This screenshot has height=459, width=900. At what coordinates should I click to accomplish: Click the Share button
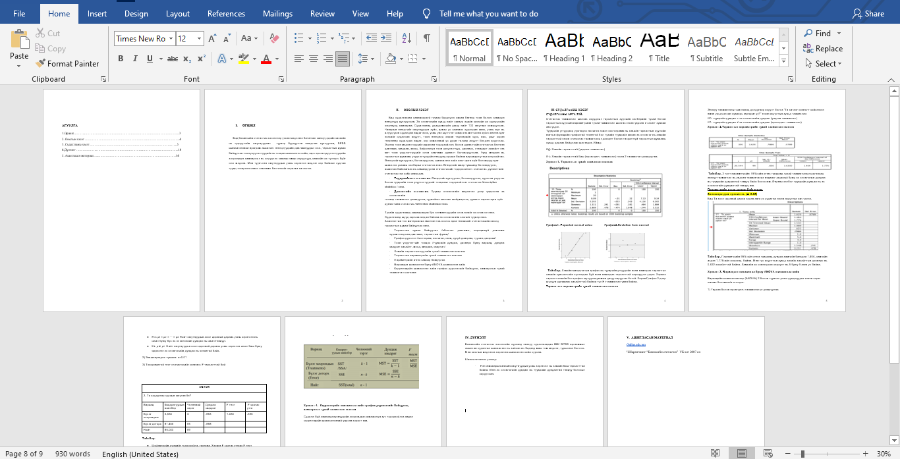pos(868,13)
